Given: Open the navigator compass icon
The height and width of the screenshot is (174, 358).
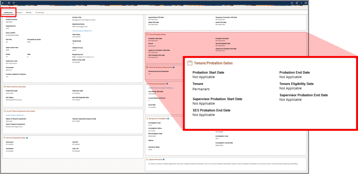Looking at the screenshot, I should click(x=306, y=3).
